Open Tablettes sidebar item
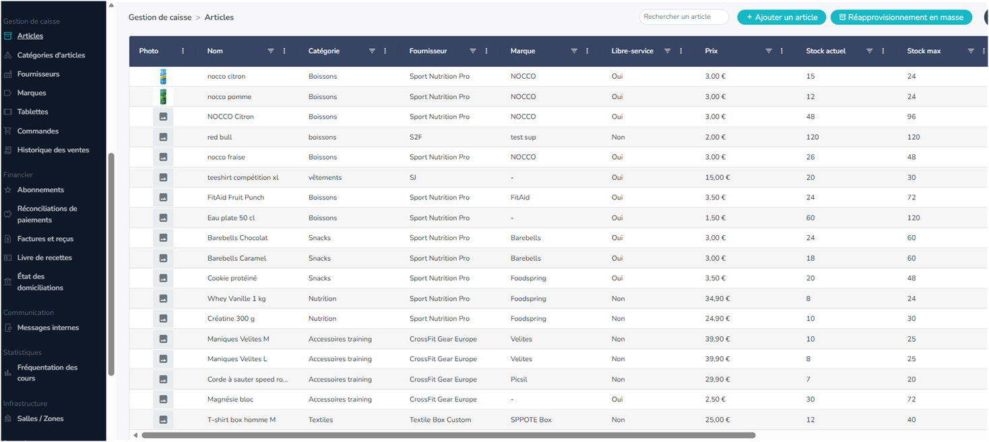Screen dimensions: 989x442 (x=32, y=112)
